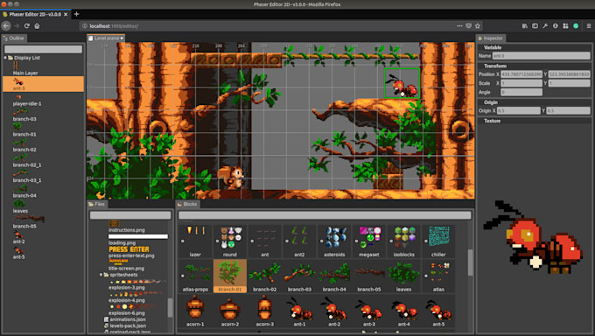Screen dimensions: 595x336
Task: Expand the ant2 block group
Action: (287, 241)
